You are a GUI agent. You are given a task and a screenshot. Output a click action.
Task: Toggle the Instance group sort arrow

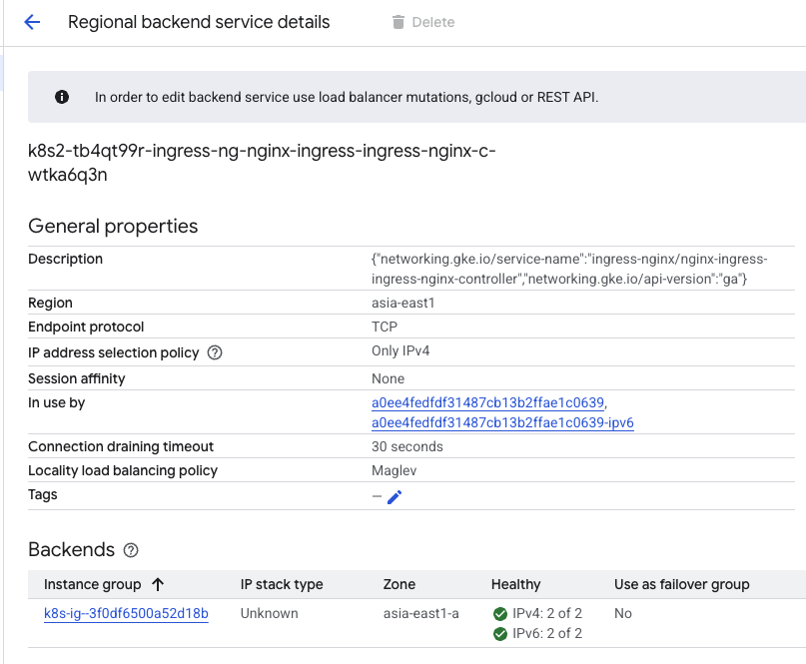tap(158, 584)
